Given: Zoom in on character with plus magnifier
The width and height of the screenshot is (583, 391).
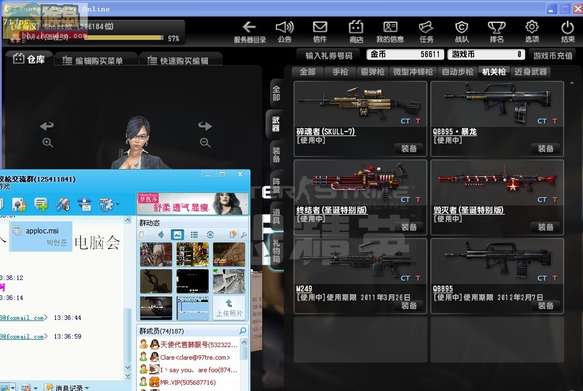Looking at the screenshot, I should click(48, 143).
